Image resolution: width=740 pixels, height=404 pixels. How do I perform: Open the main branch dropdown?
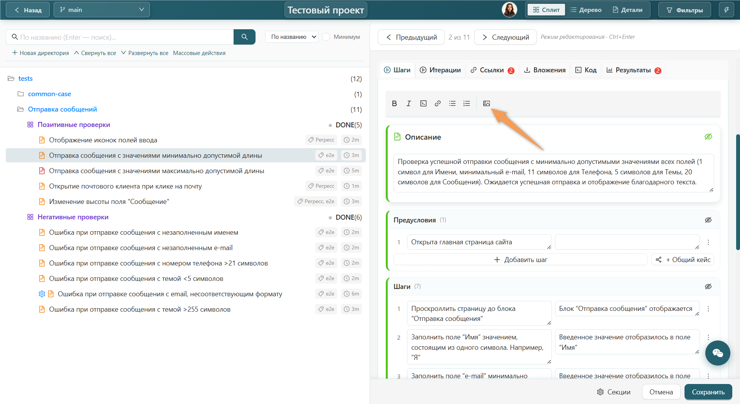[102, 10]
